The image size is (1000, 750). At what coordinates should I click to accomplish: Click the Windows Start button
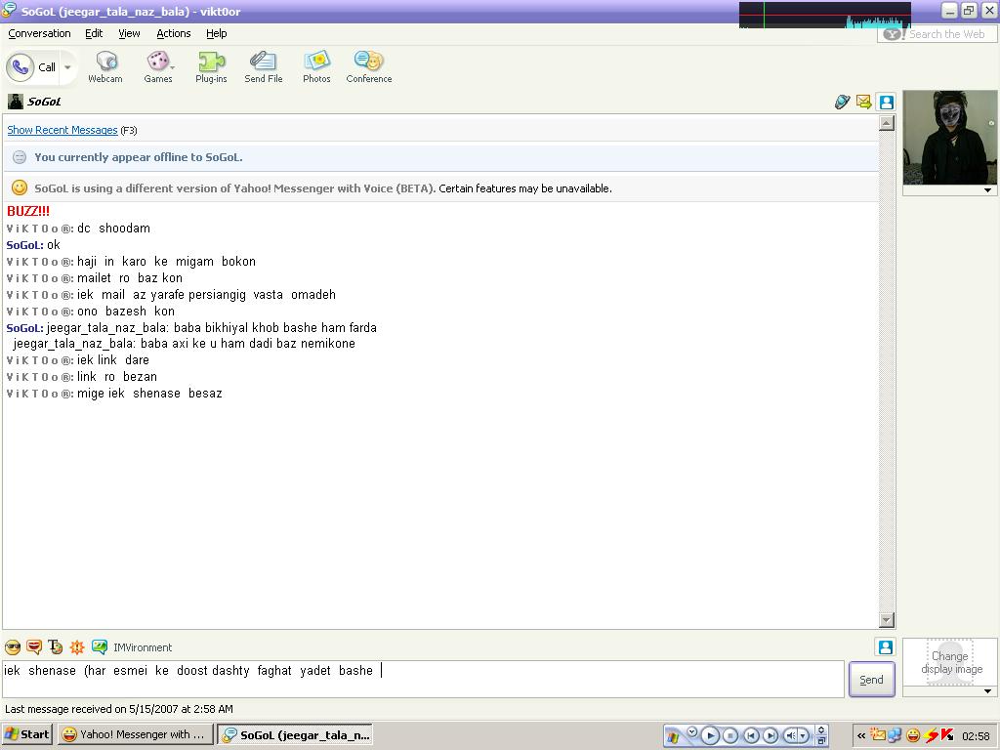[26, 734]
